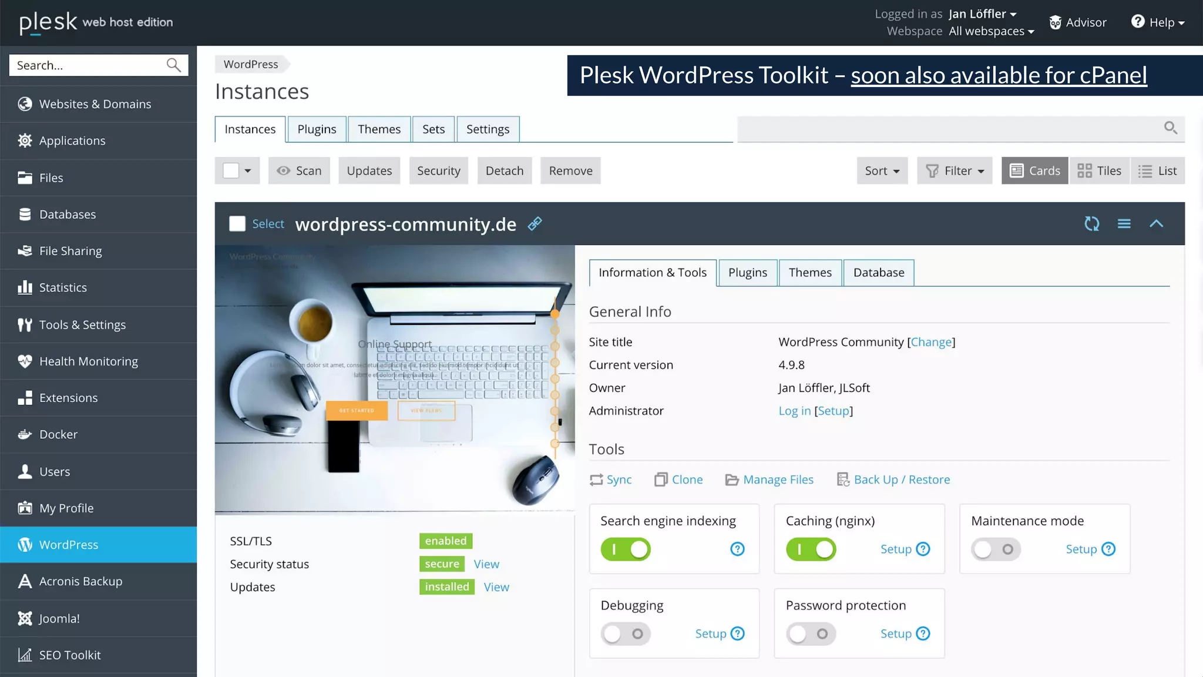Image resolution: width=1203 pixels, height=677 pixels.
Task: Open Manage Files link
Action: click(778, 480)
